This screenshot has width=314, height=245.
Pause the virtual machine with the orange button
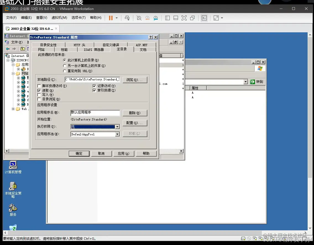(x=111, y=18)
